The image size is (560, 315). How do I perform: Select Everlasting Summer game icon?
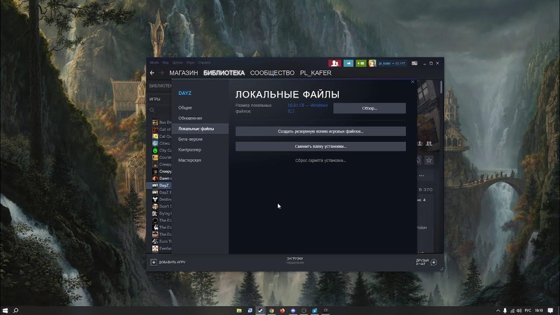pos(155,248)
